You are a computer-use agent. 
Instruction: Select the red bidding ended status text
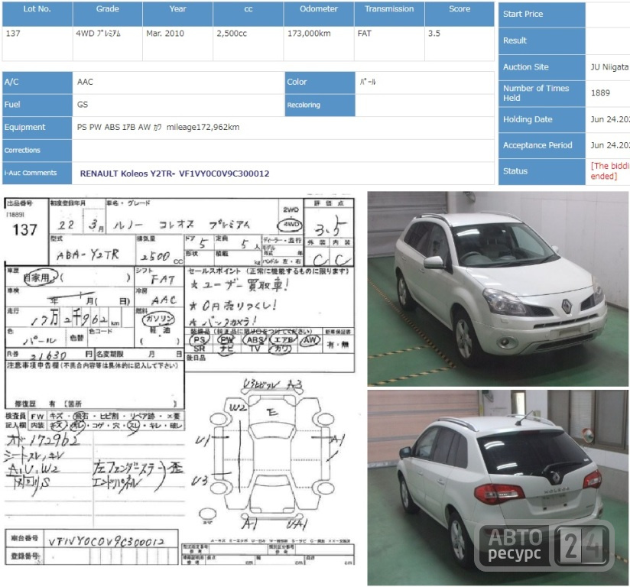[609, 171]
